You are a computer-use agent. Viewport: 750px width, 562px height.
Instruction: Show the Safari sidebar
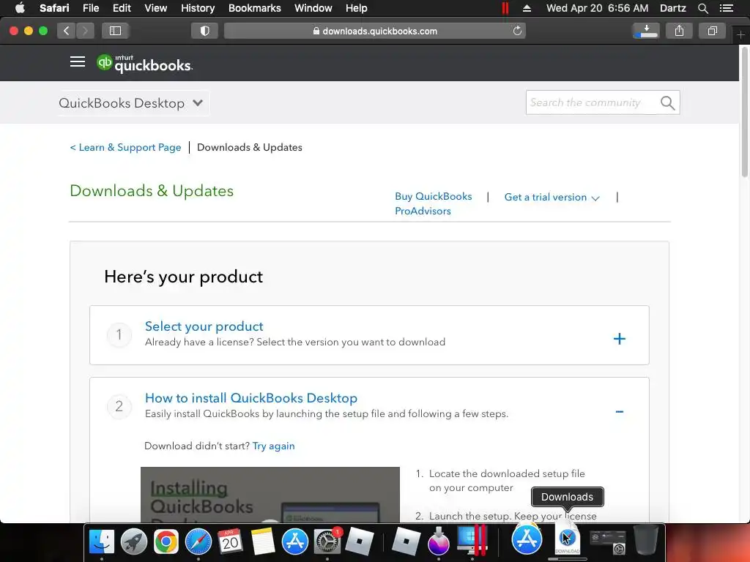(x=115, y=31)
